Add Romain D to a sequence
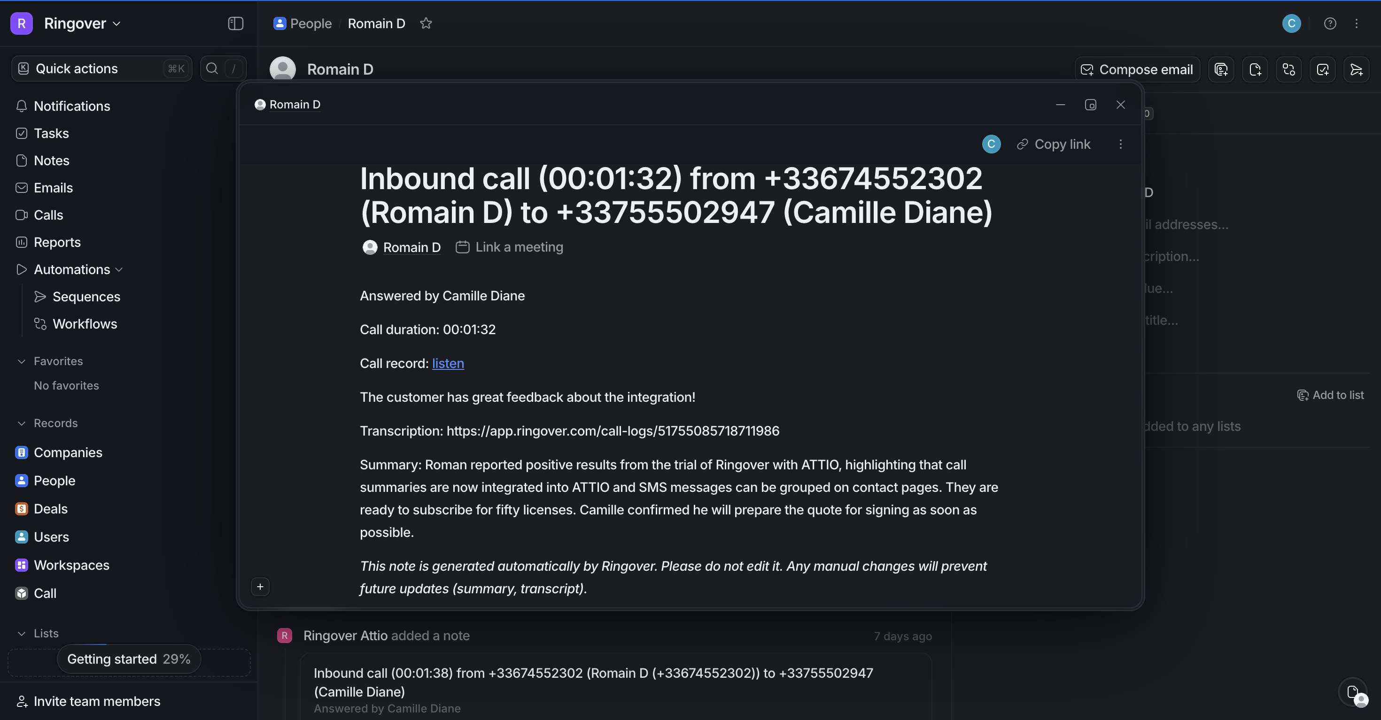 point(1357,69)
